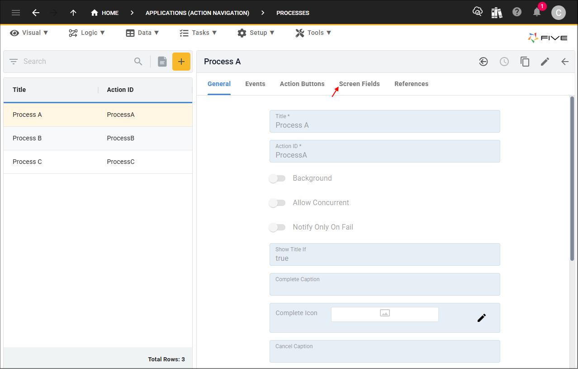The image size is (578, 369).
Task: Open the Data menu
Action: [x=142, y=33]
